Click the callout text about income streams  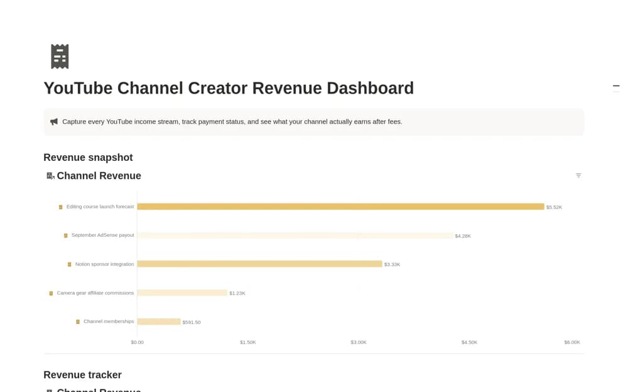[232, 121]
